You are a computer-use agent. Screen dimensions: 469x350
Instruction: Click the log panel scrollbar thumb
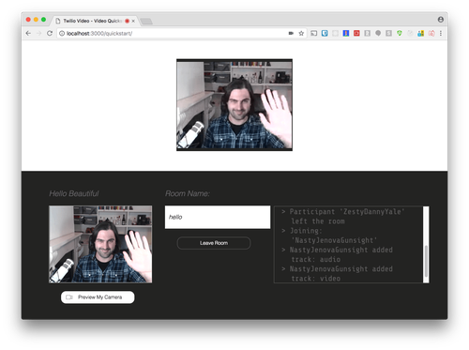coord(426,261)
